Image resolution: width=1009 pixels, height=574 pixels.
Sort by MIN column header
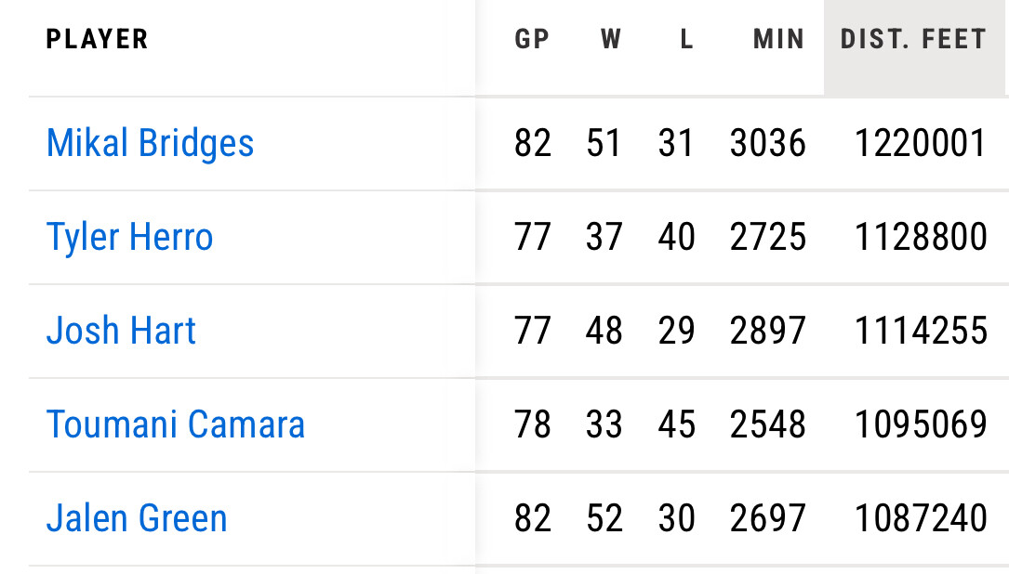[x=779, y=39]
